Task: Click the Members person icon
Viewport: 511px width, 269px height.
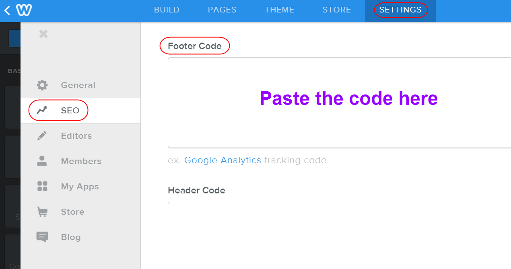Action: coord(42,161)
